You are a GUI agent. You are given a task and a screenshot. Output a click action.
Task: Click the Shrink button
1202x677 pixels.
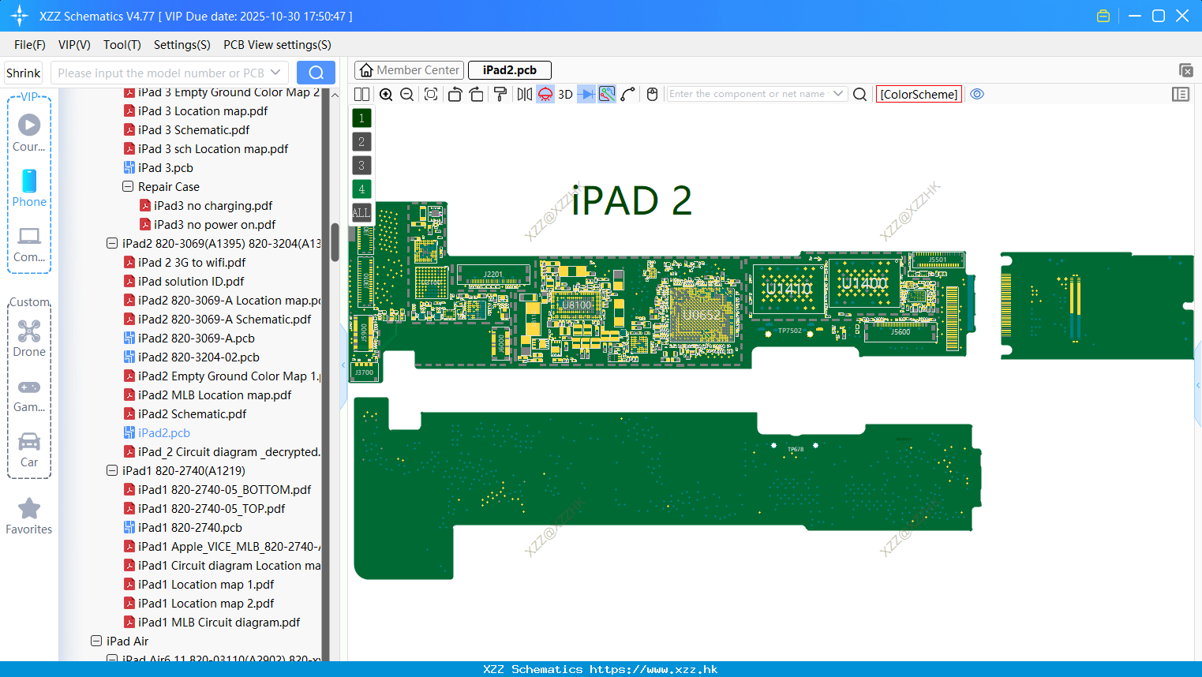pyautogui.click(x=24, y=73)
